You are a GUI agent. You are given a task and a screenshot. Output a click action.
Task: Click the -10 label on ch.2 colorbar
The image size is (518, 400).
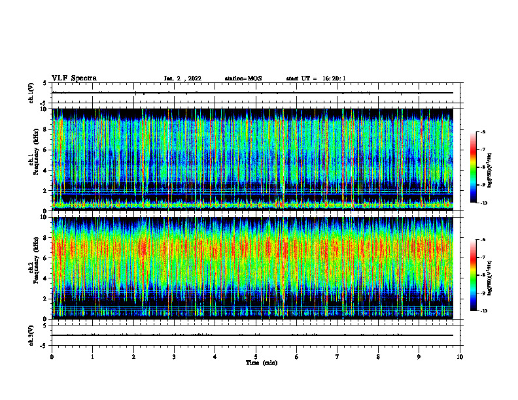point(483,311)
